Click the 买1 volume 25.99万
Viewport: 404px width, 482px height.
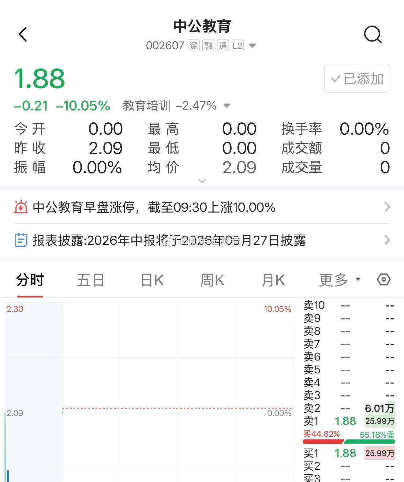coord(380,453)
